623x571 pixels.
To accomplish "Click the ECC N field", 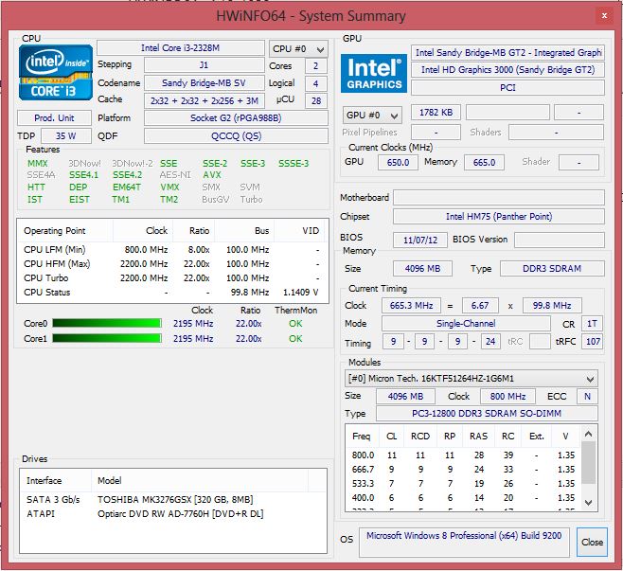I will click(x=587, y=397).
